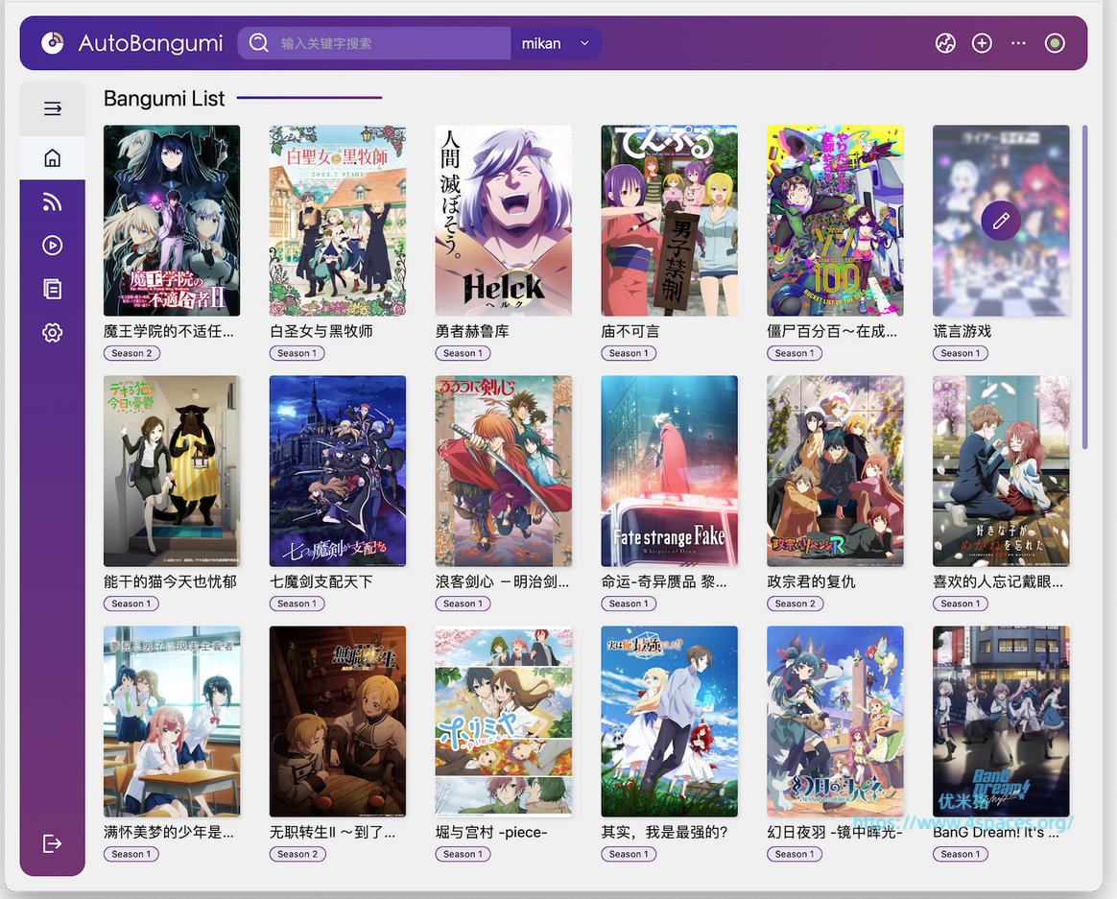Click the search magnifier icon
Screen dimensions: 1117x899
click(258, 43)
